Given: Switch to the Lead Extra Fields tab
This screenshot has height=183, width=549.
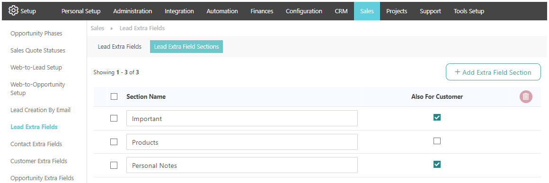Looking at the screenshot, I should [120, 46].
